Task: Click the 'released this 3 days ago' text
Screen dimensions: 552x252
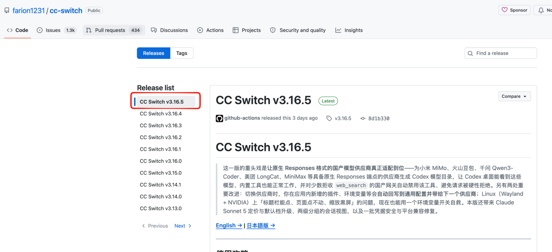Action: click(289, 118)
